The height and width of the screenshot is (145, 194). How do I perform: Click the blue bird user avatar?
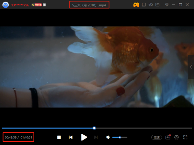(5, 5)
